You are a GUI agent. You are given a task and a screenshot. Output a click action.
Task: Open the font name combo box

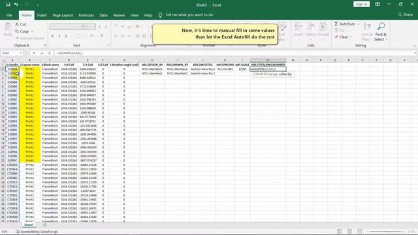click(66, 27)
